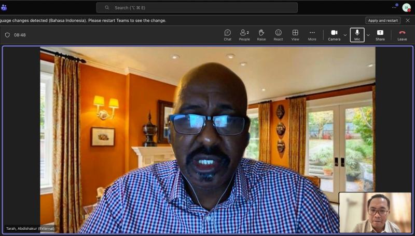Change the meeting View layout
The height and width of the screenshot is (236, 415).
tap(295, 35)
